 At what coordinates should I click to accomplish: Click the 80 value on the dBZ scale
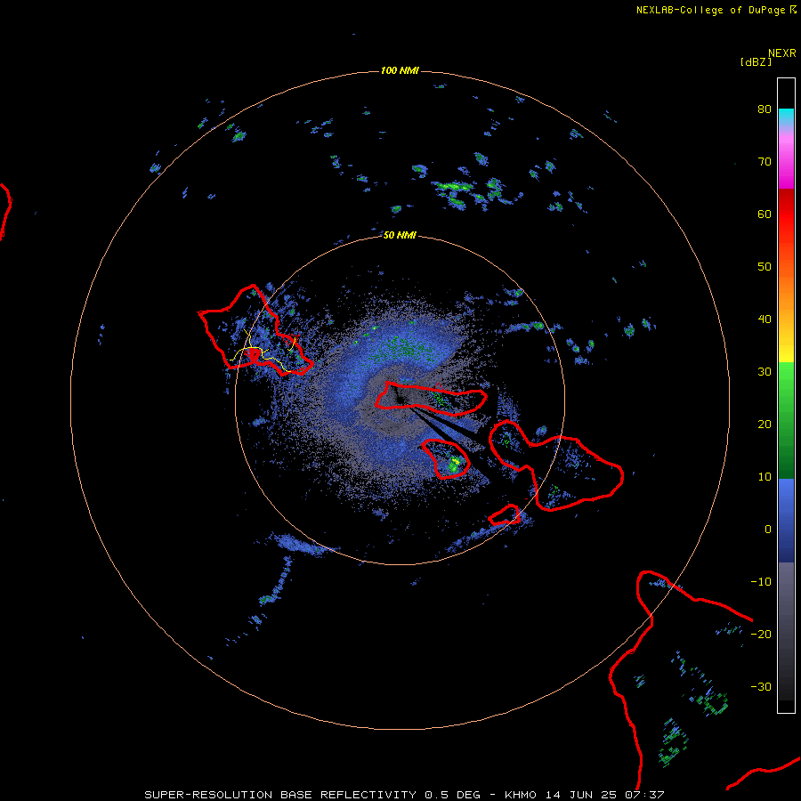pos(765,109)
